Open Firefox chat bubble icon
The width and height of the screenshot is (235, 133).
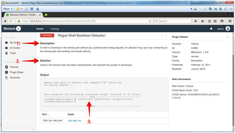(222, 21)
